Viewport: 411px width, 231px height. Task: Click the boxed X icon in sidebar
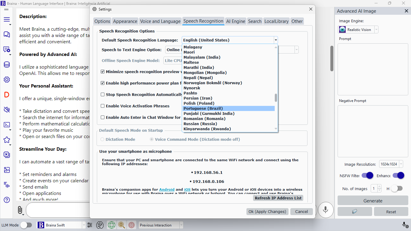click(x=7, y=155)
